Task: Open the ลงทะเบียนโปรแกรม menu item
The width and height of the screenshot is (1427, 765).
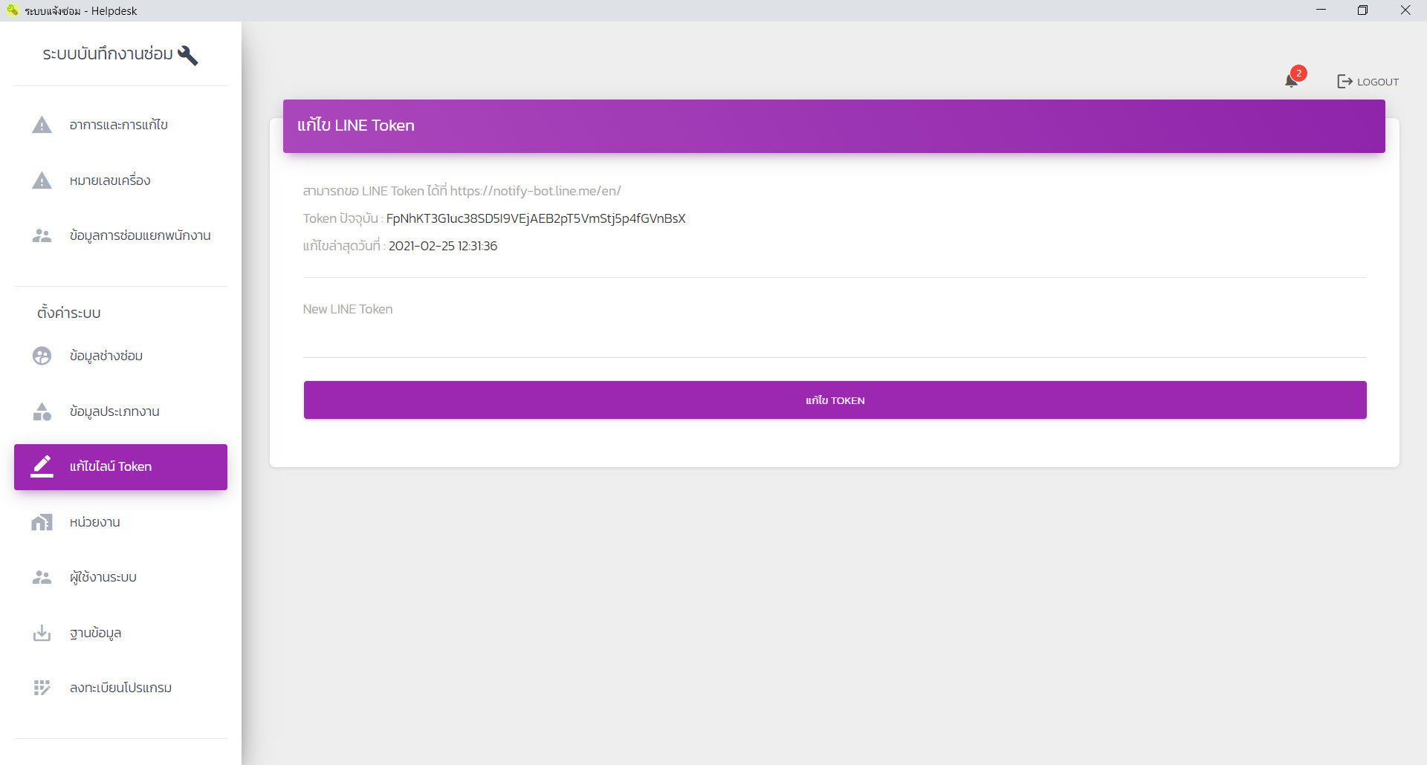Action: pos(120,688)
